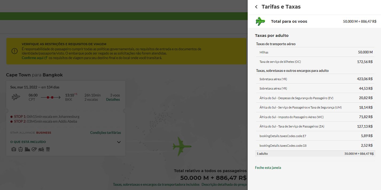
Task: Click the Confirme aqui link
Action: click(32, 58)
